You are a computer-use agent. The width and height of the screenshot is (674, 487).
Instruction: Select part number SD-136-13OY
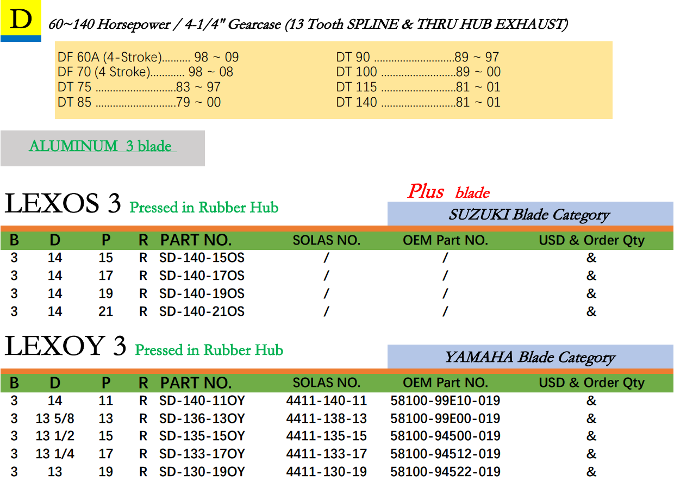[x=202, y=419]
